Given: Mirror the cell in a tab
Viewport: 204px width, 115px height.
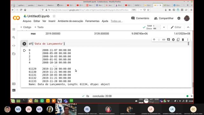Looking at the screenshot, I should [178, 40].
